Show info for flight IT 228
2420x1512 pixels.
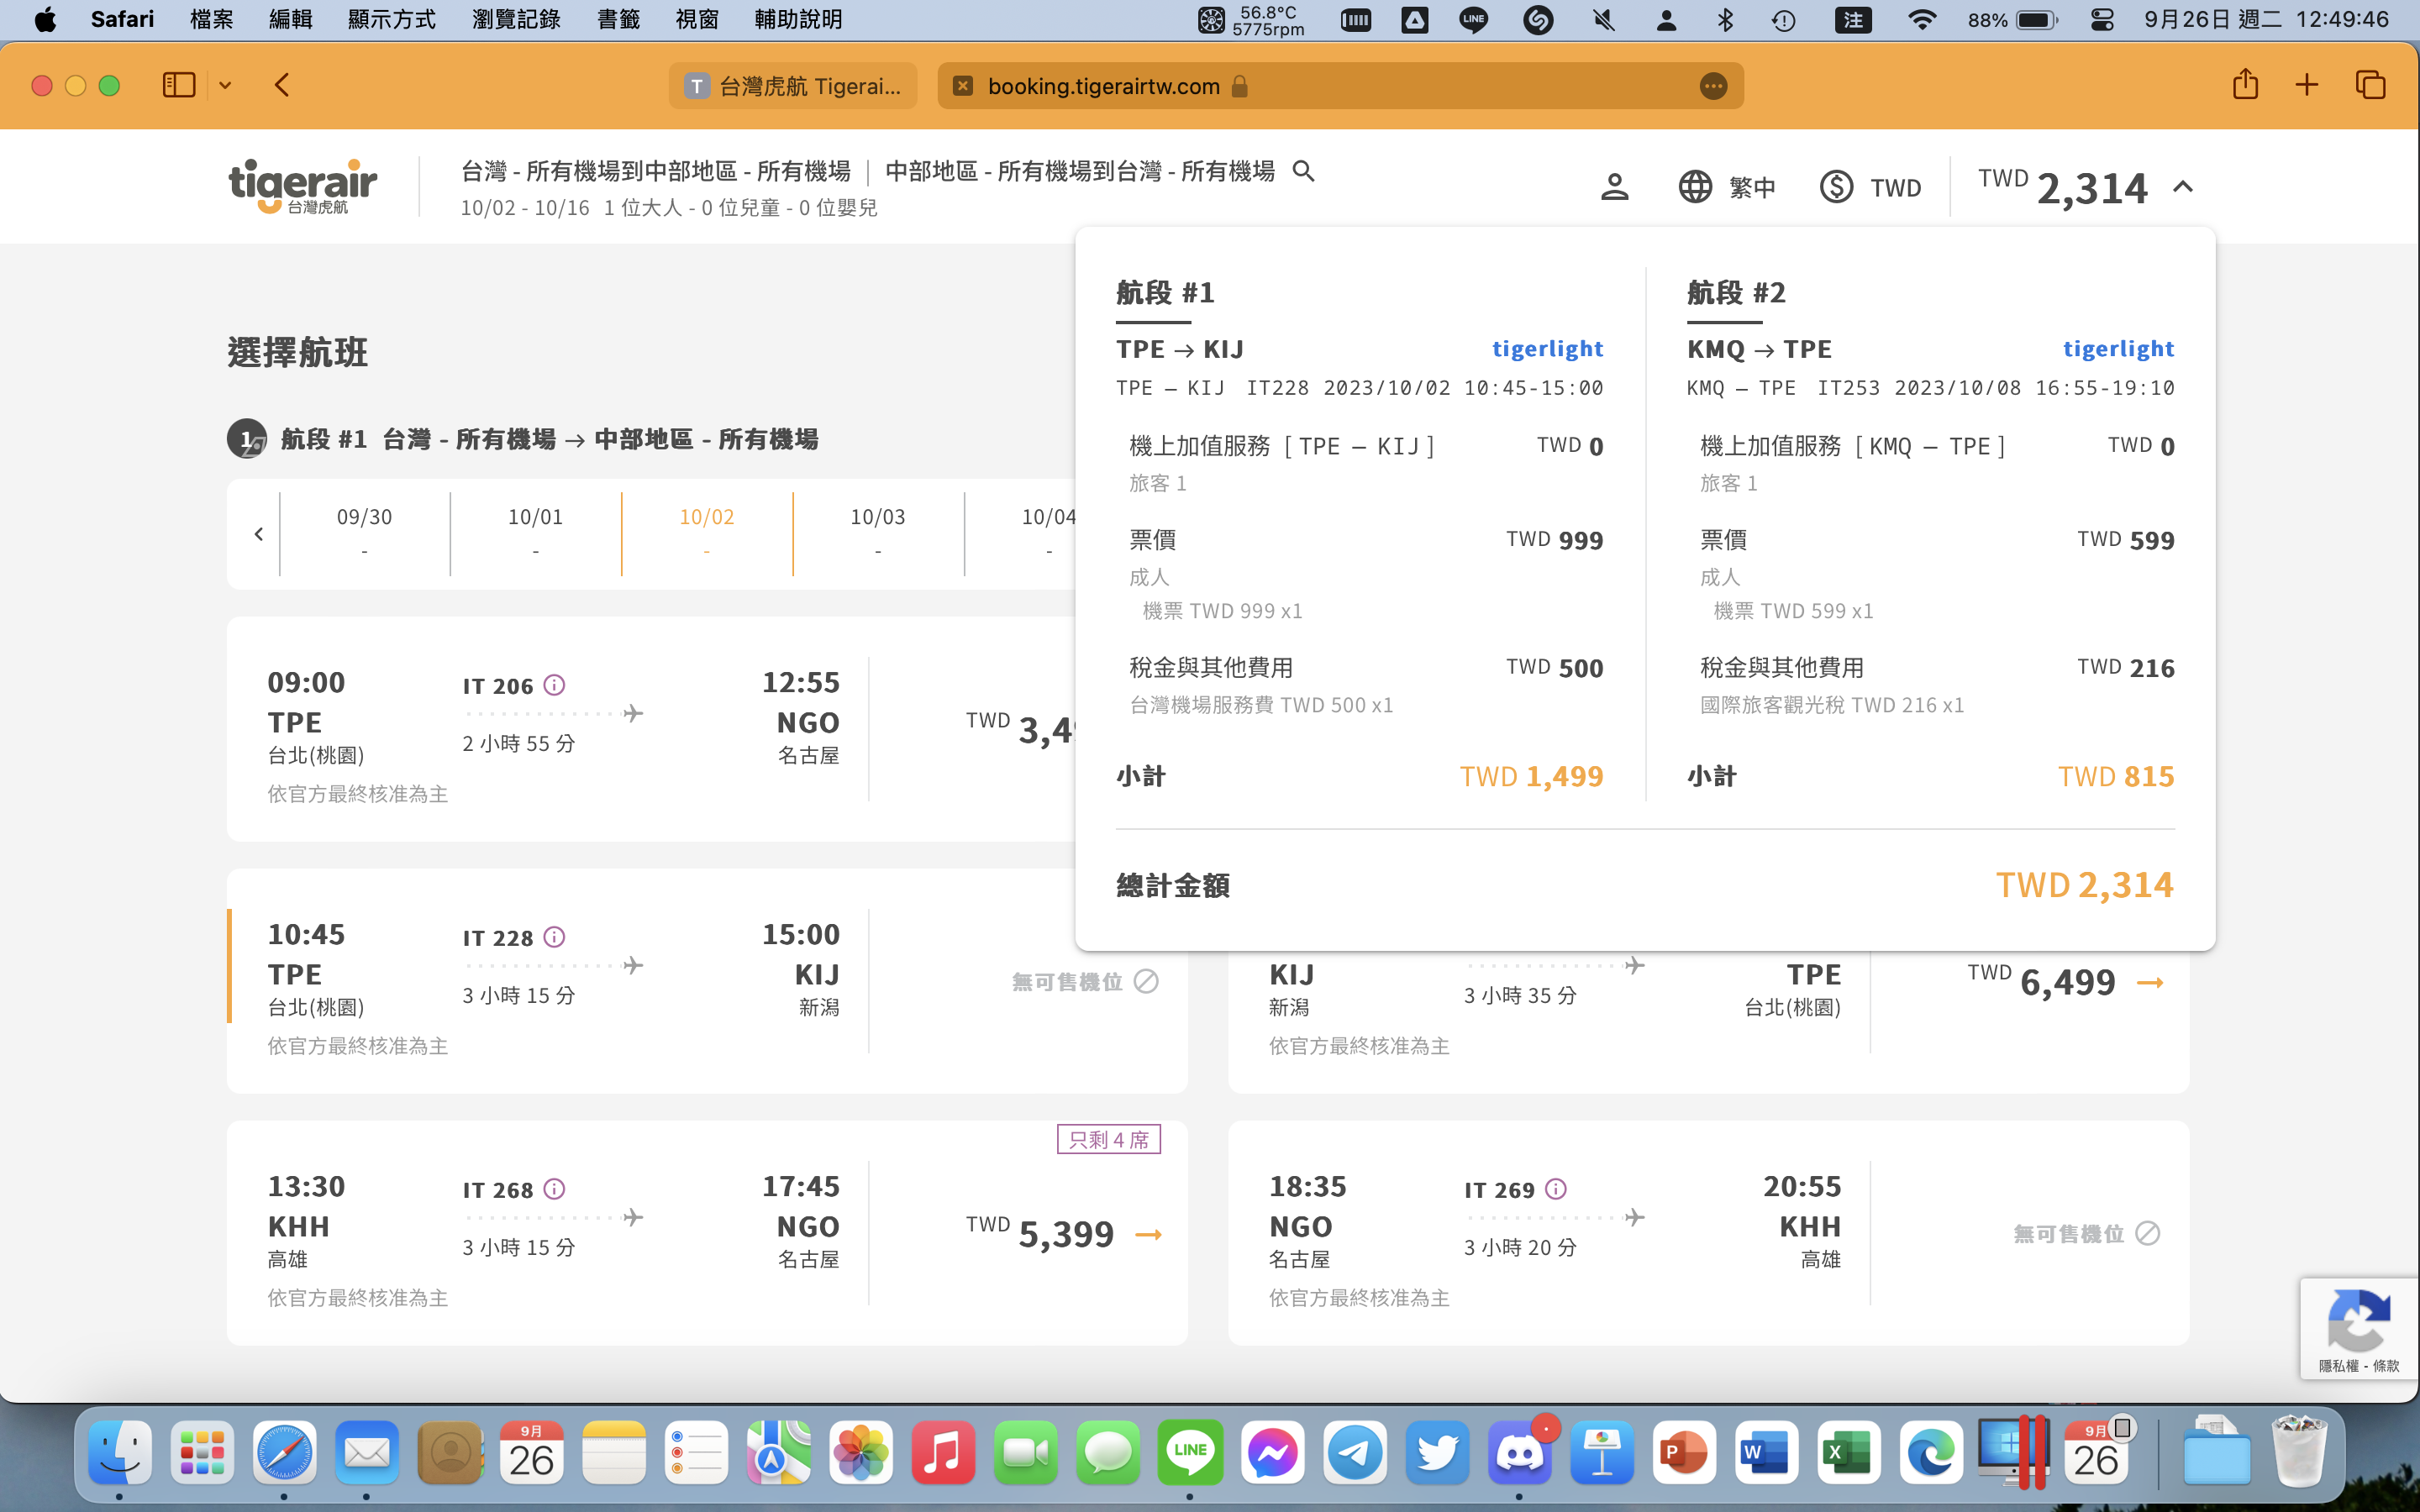click(x=554, y=937)
